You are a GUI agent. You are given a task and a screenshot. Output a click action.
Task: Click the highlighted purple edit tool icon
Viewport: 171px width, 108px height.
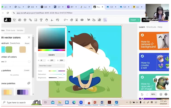[x=105, y=20]
